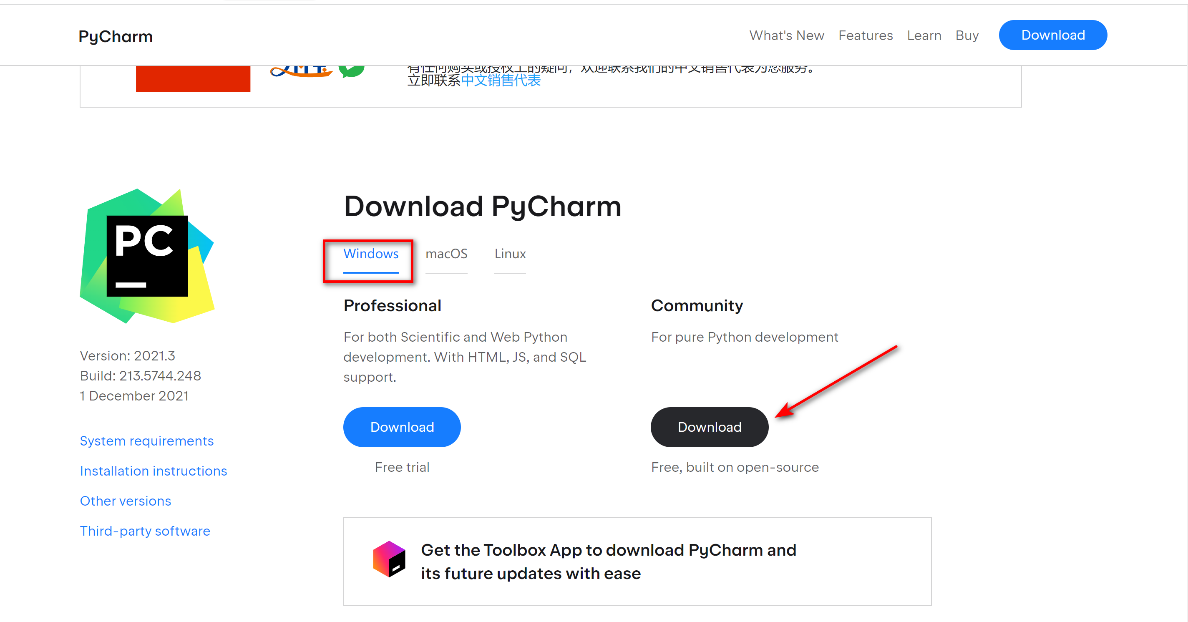Screen dimensions: 1188x622
Task: Select the macOS platform tab
Action: [x=445, y=253]
